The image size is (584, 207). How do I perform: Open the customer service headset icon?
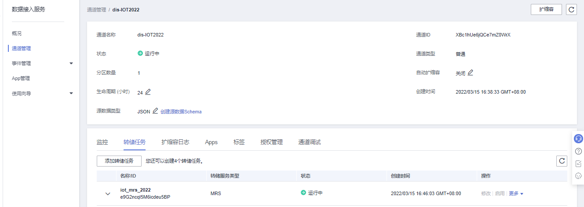578,139
